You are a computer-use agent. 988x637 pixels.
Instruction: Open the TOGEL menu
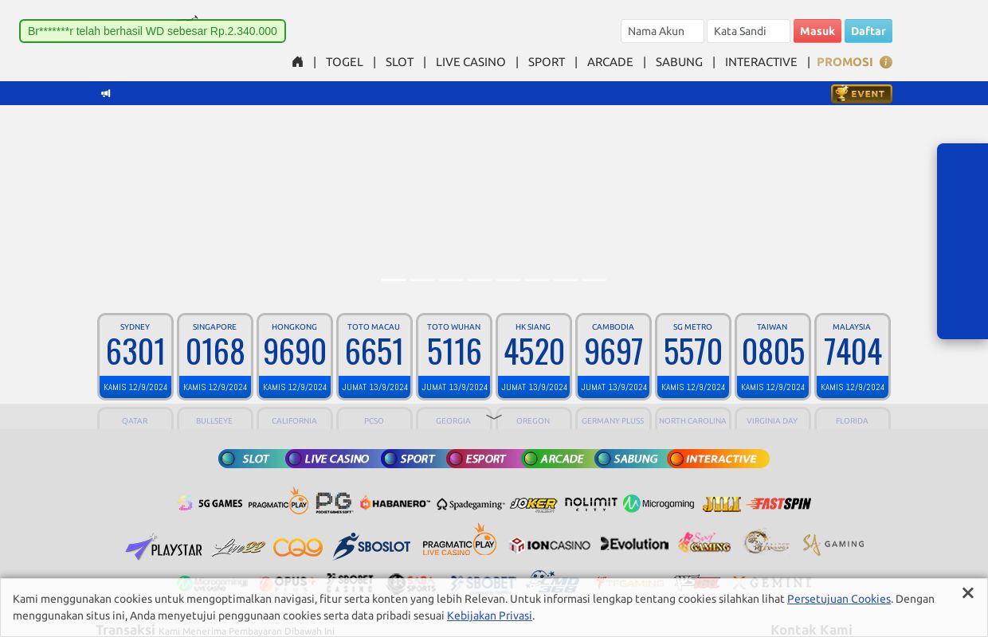coord(344,62)
